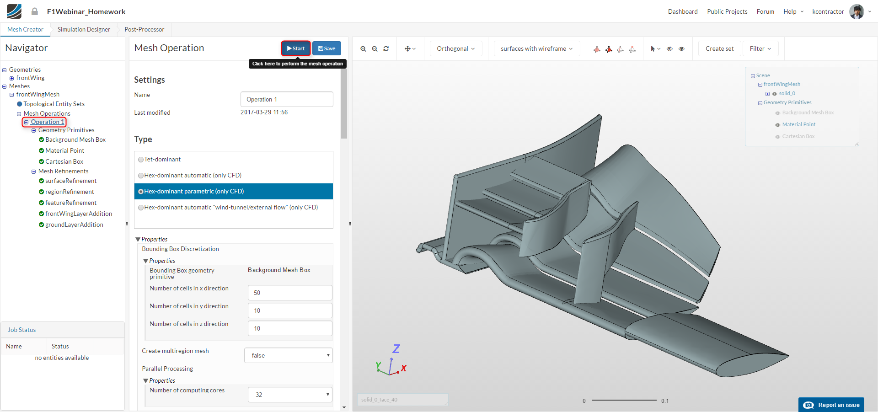This screenshot has width=878, height=412.
Task: Click the zoom in magnifier icon
Action: click(363, 49)
